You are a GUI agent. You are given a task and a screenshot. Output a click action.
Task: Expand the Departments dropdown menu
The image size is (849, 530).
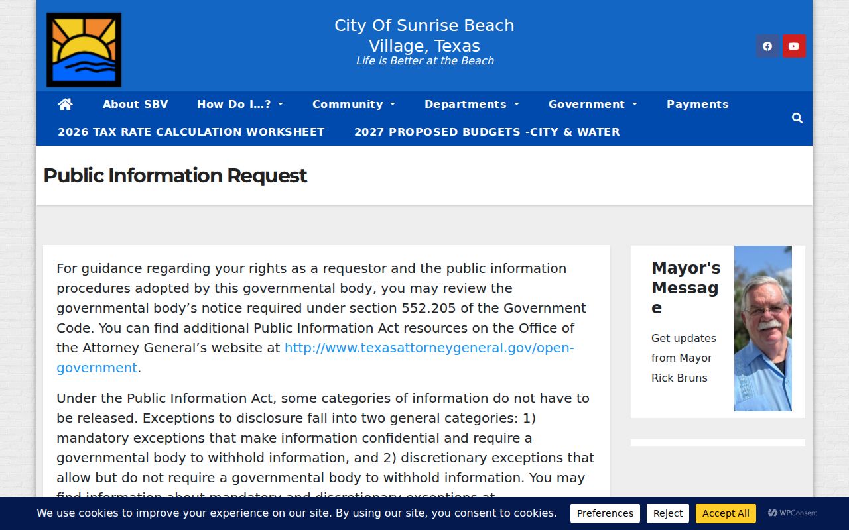point(472,104)
